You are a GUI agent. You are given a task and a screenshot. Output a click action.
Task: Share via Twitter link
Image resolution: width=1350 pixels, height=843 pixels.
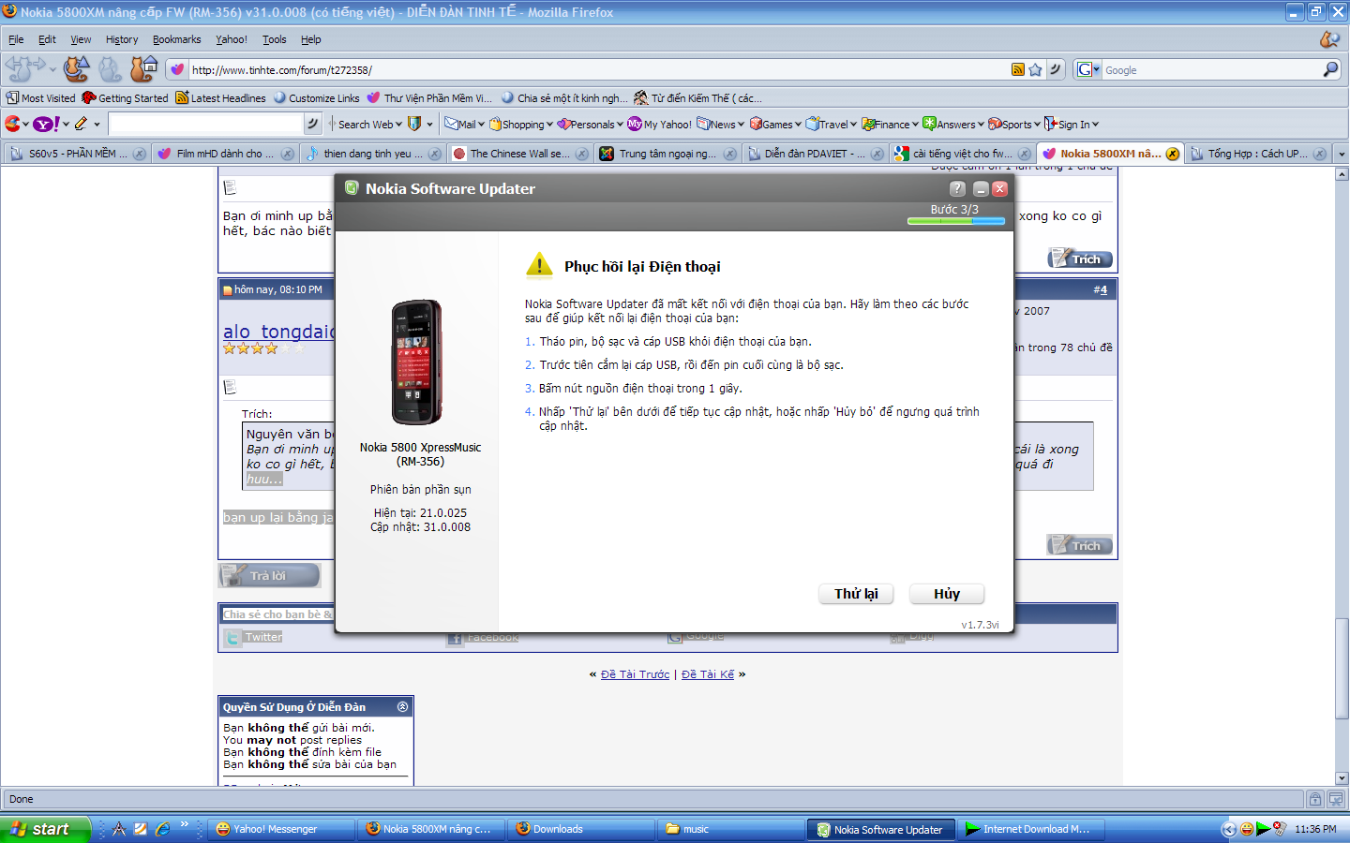[x=263, y=637]
